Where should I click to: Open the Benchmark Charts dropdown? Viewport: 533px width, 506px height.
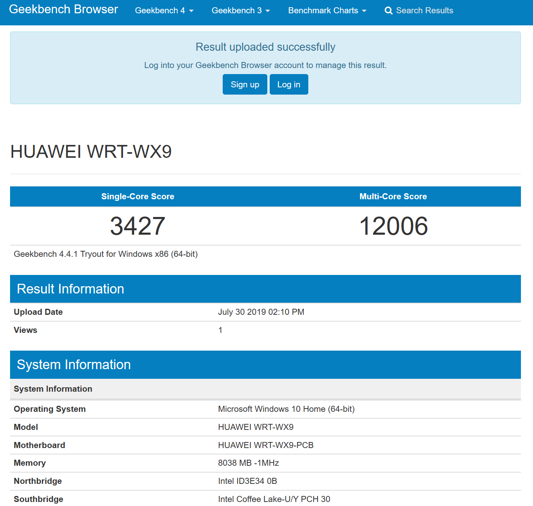[x=327, y=10]
